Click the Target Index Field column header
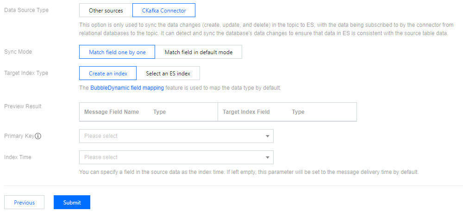 point(246,112)
